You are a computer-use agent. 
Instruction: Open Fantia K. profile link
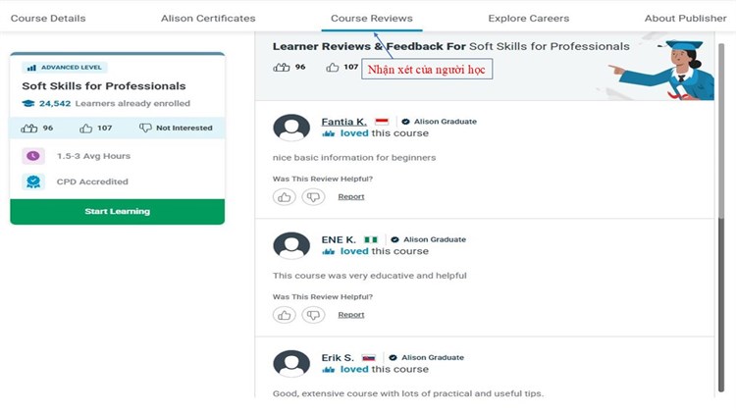[x=344, y=122]
